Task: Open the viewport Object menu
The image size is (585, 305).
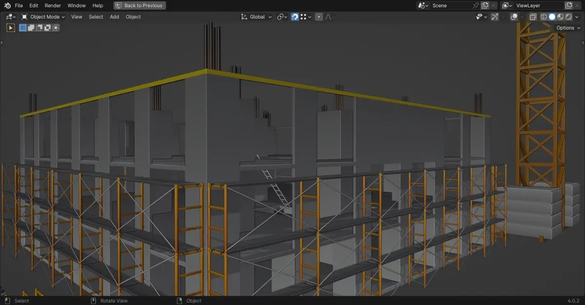Action: click(133, 17)
